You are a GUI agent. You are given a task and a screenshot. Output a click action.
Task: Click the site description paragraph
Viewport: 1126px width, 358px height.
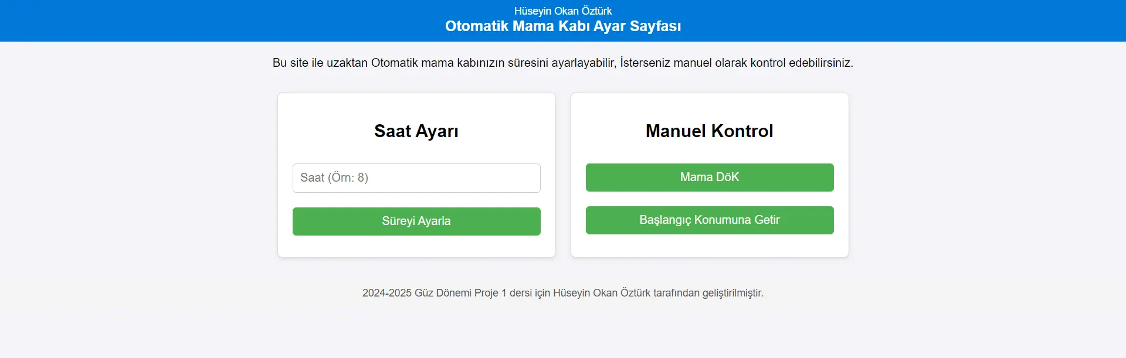[563, 63]
